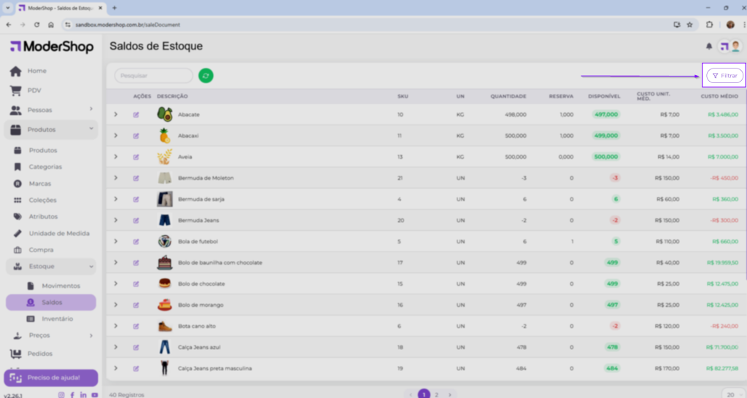Collapse the Produtos sidebar menu
Screen dimensions: 747x398
pyautogui.click(x=91, y=129)
